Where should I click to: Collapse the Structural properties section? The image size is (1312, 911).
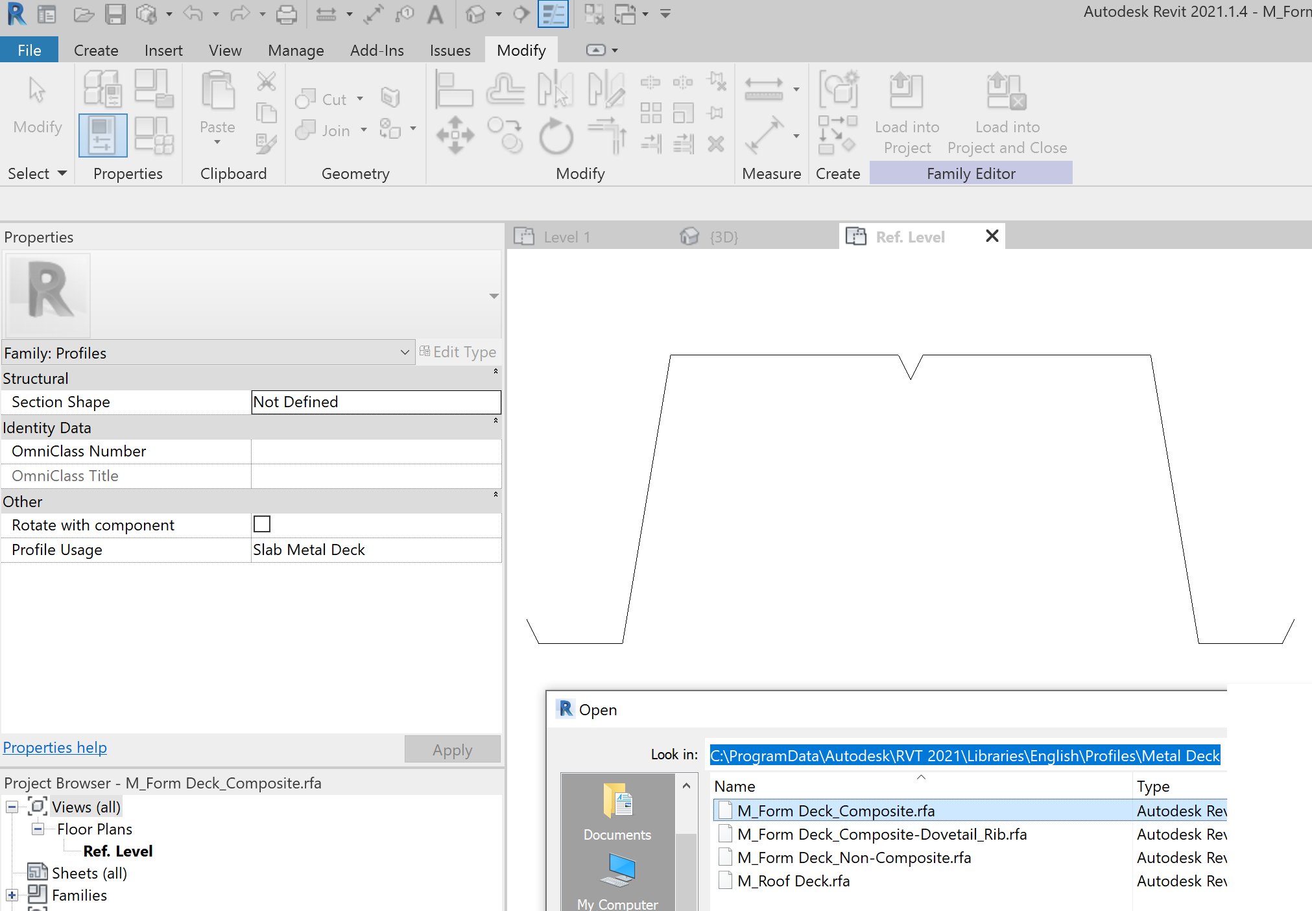(x=496, y=372)
